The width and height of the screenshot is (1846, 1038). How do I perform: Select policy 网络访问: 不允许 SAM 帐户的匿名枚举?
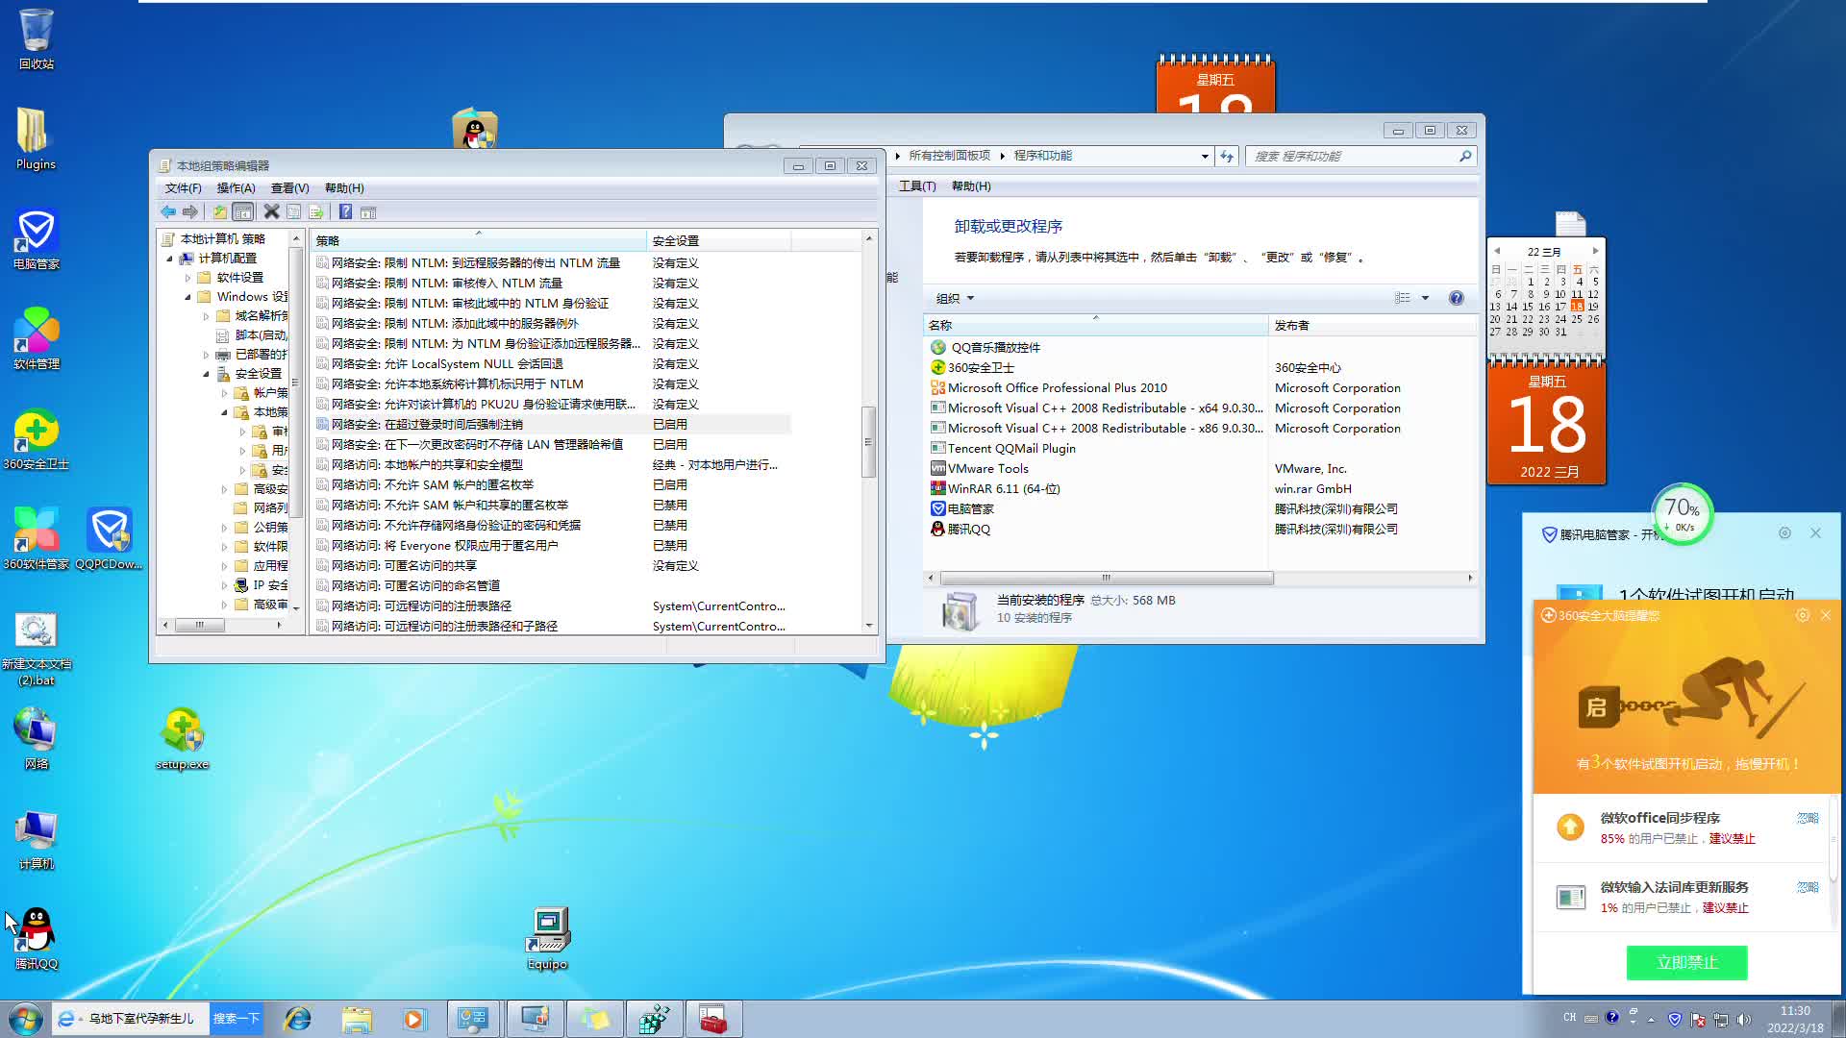pos(553,485)
